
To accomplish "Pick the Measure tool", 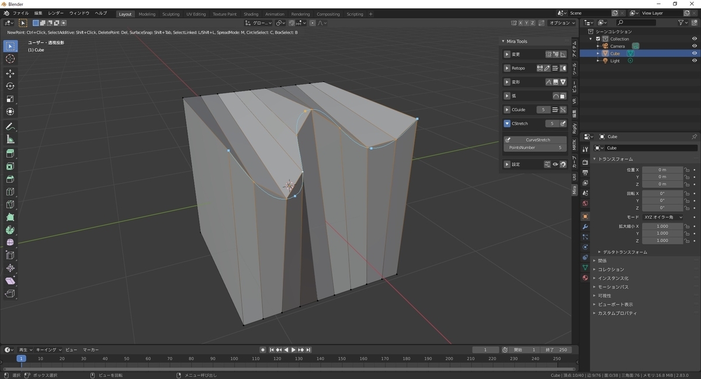I will point(10,139).
